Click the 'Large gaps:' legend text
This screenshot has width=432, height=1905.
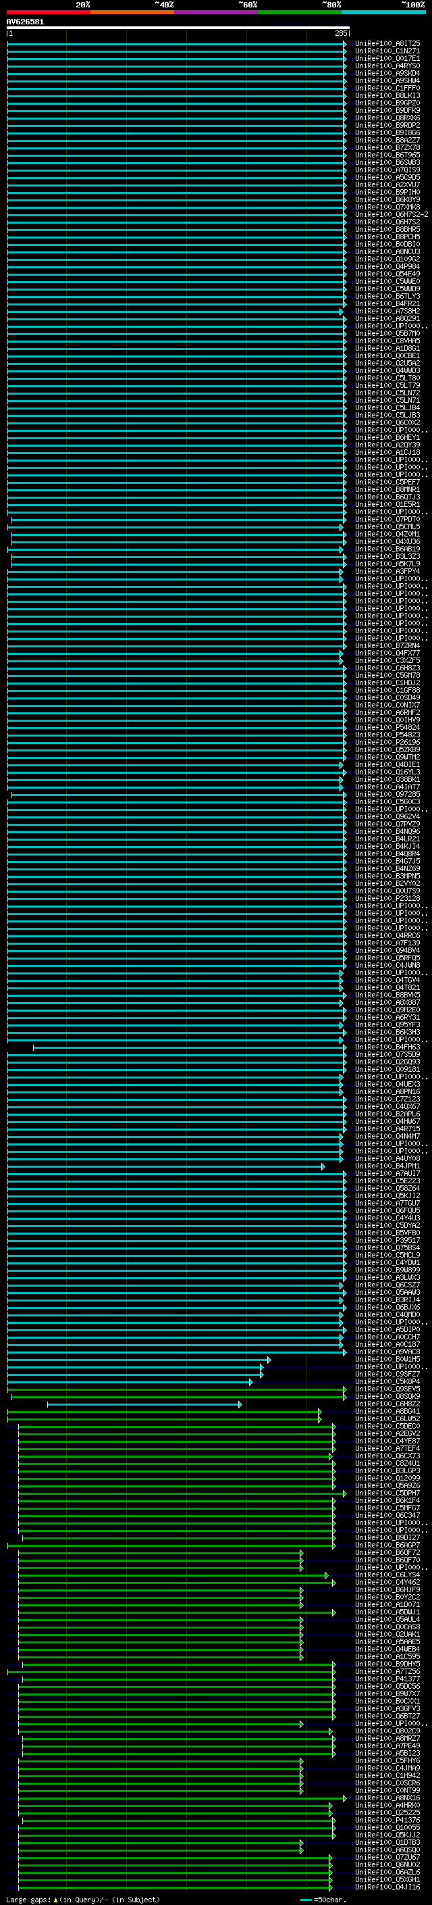coord(28,1899)
